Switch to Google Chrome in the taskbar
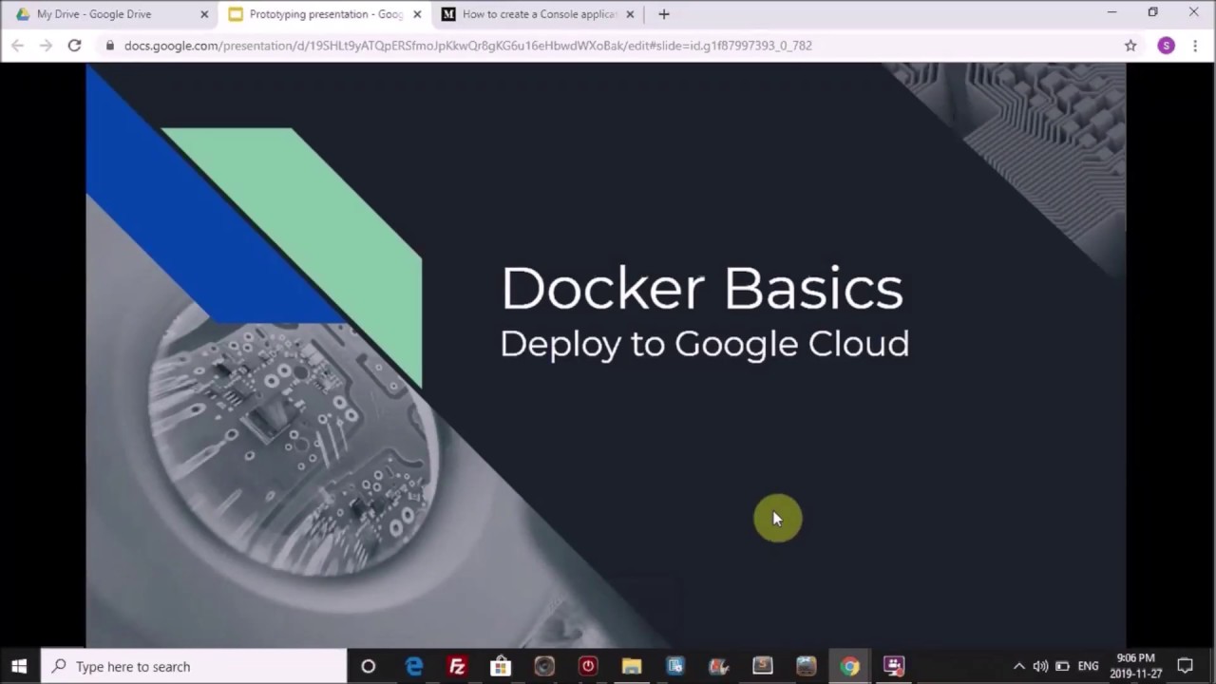This screenshot has width=1216, height=684. click(x=849, y=666)
